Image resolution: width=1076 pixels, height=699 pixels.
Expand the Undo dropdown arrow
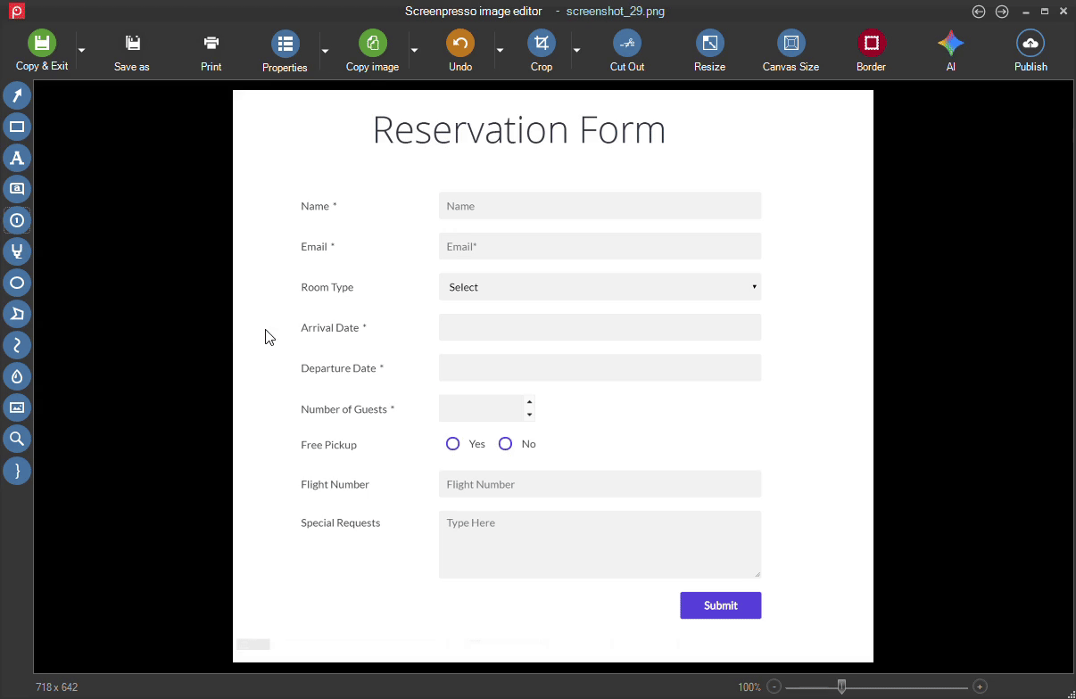pos(500,50)
